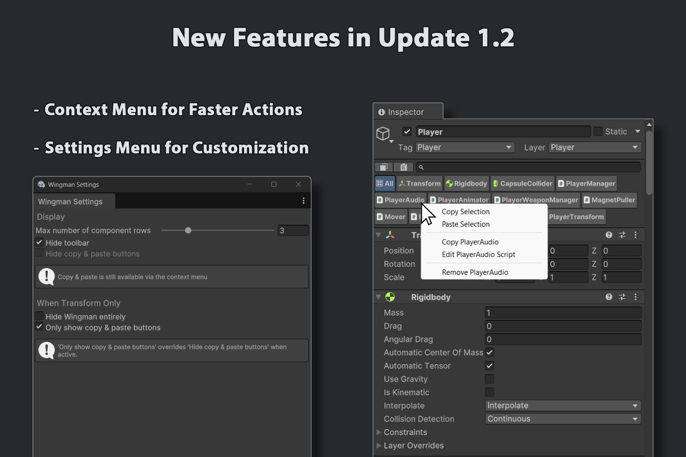
Task: Enable Use Gravity checkbox
Action: [x=489, y=379]
